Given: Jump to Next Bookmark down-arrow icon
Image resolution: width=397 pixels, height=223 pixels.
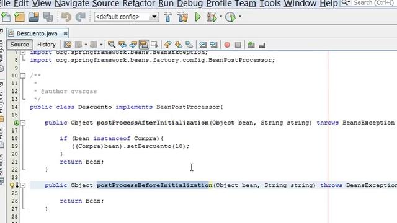Looking at the screenshot, I should tap(178, 45).
